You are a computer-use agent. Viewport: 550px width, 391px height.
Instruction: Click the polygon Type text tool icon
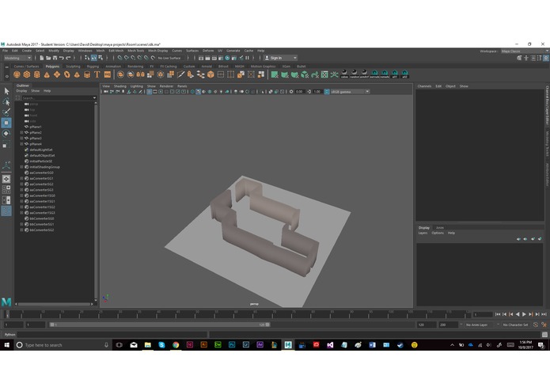[x=97, y=74]
